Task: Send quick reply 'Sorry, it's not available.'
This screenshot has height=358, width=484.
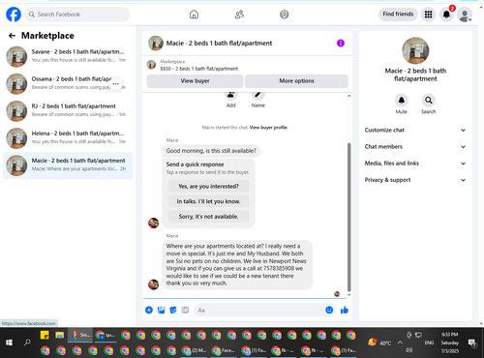Action: 208,217
